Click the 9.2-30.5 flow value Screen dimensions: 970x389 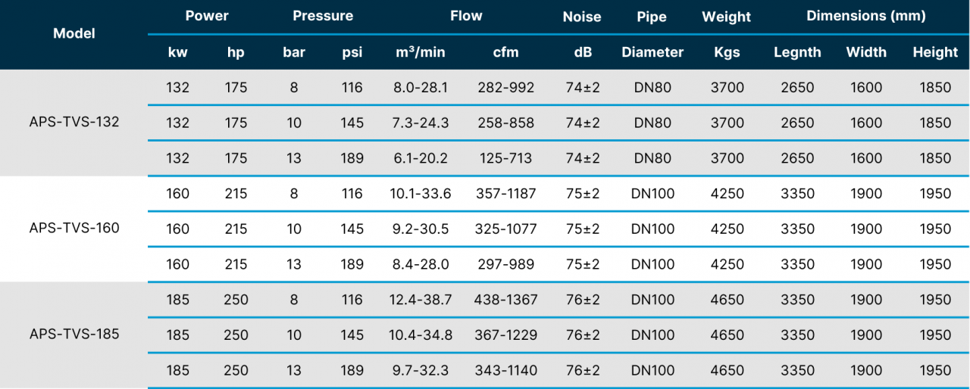point(421,229)
